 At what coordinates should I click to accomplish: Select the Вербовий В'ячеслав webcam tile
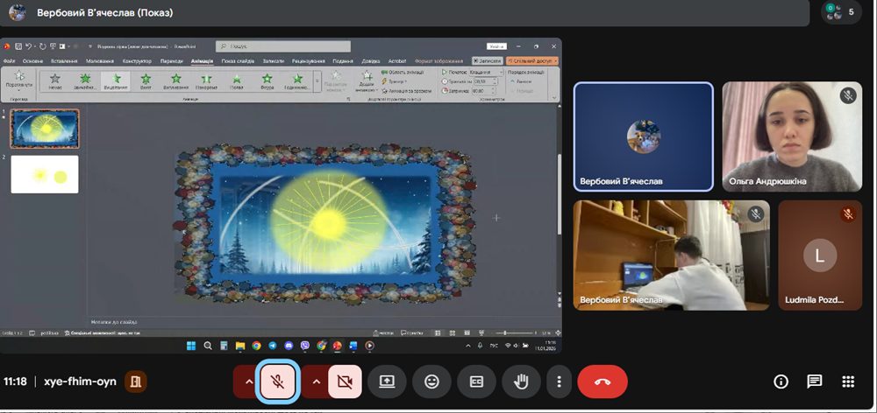(671, 255)
